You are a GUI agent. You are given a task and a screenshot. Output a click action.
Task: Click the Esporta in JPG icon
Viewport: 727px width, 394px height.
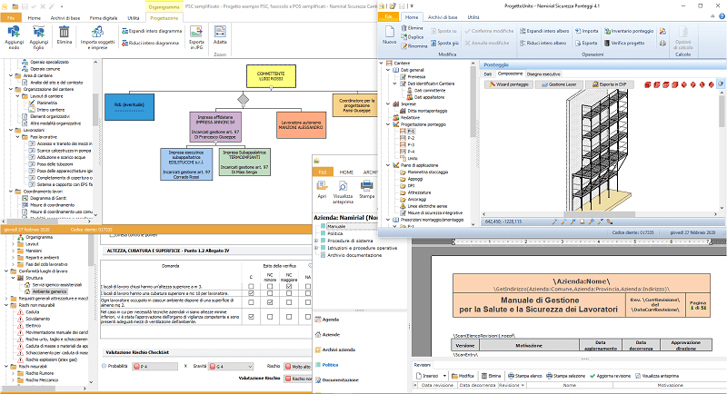[x=196, y=33]
